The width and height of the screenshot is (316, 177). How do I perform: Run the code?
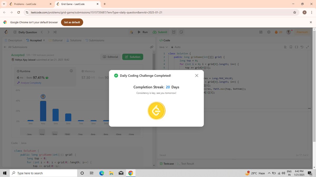[x=143, y=32]
